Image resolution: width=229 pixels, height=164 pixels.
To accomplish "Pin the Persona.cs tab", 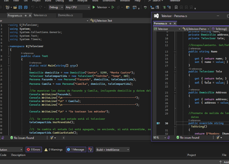I will pos(170,24).
